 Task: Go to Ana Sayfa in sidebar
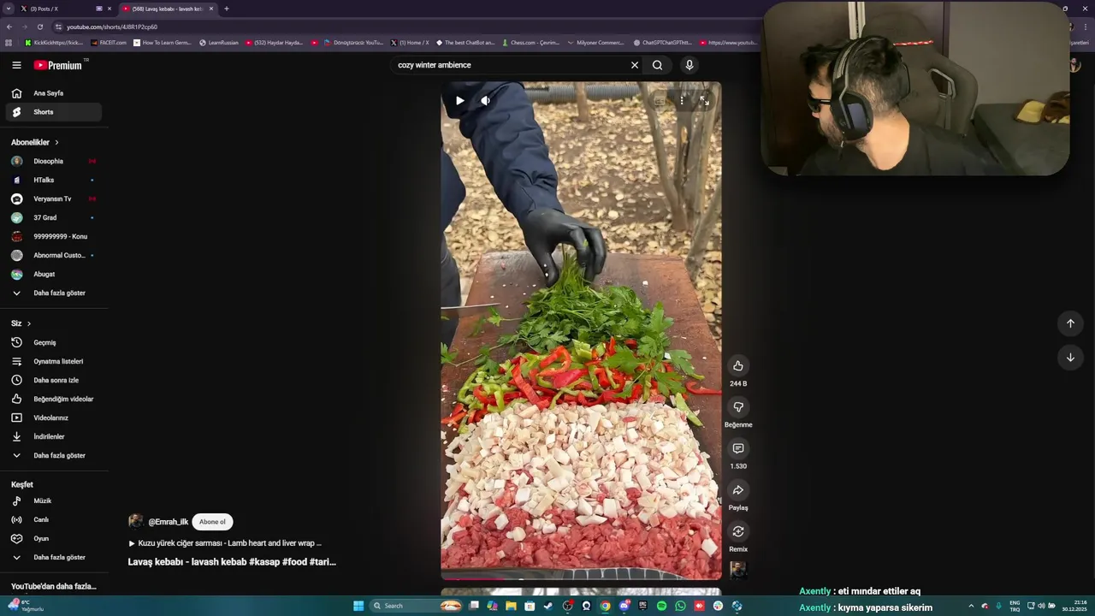point(54,93)
